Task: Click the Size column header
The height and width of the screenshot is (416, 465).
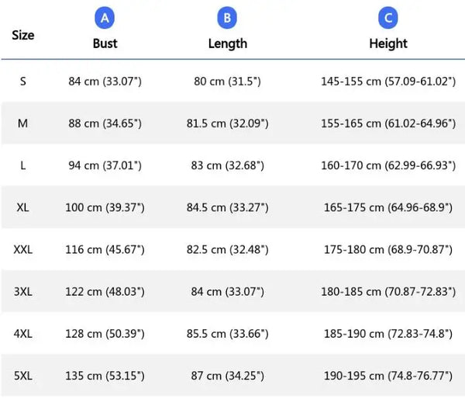Action: click(23, 35)
